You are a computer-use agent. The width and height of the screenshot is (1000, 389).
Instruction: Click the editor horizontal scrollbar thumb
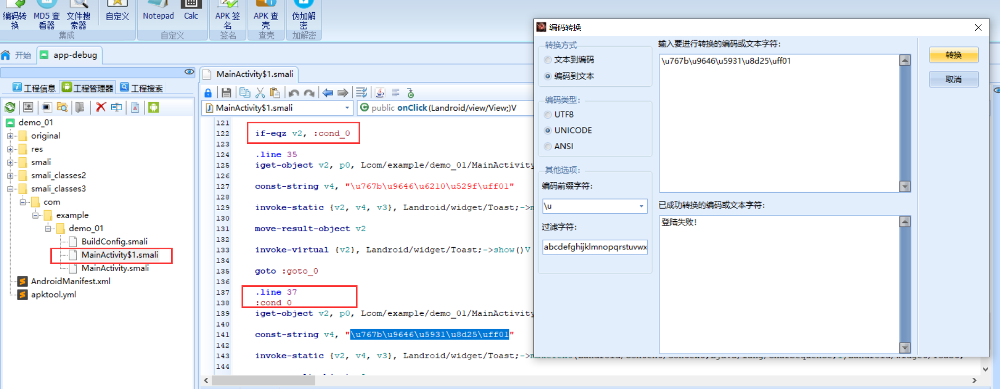(263, 381)
